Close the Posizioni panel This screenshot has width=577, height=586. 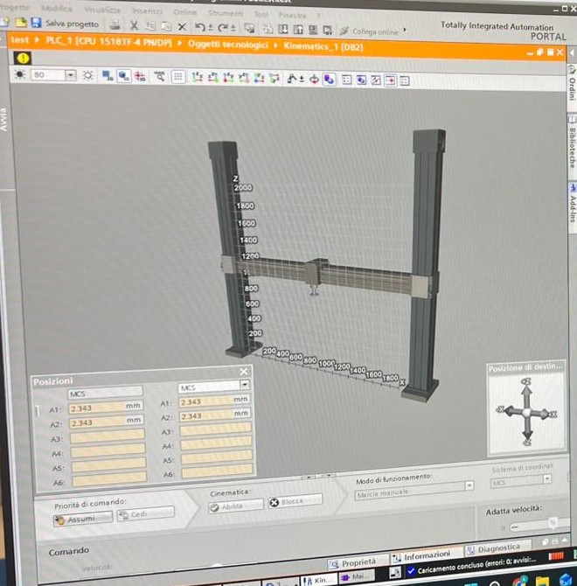pos(244,371)
